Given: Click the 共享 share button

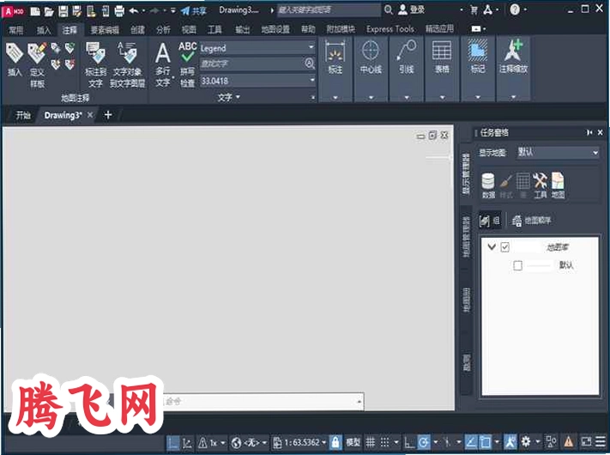Looking at the screenshot, I should [193, 11].
